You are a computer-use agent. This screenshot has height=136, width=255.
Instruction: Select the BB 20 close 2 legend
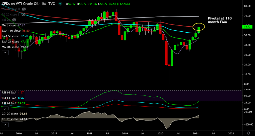11,15
